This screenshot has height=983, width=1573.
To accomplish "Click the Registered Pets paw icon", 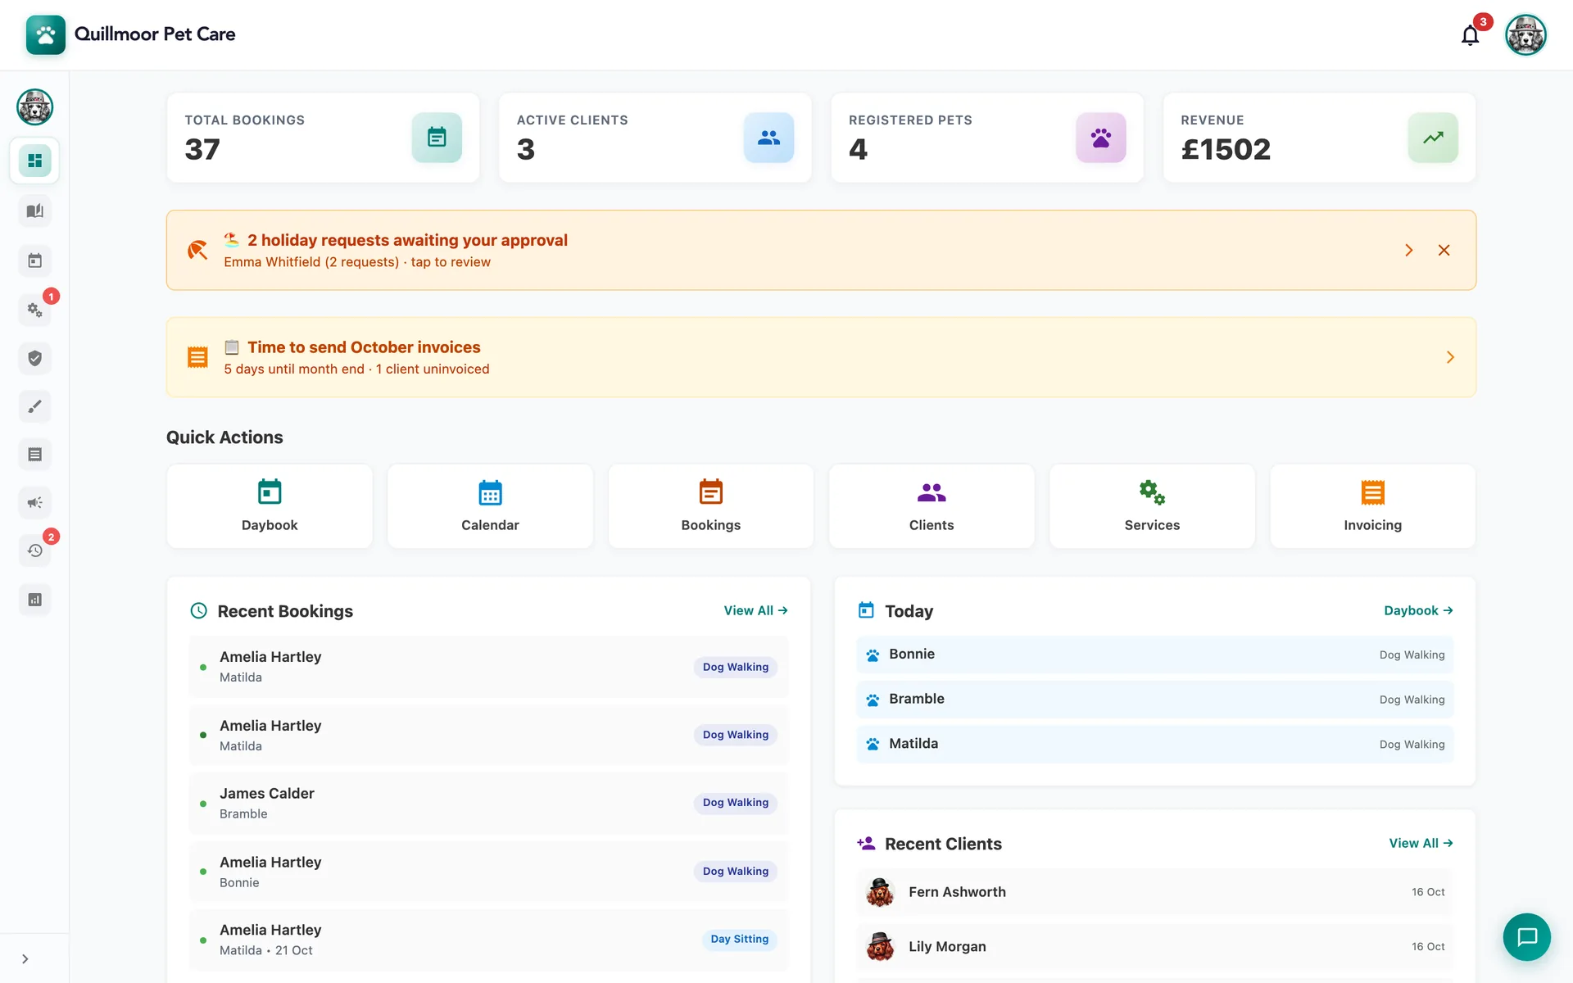I will tap(1101, 138).
